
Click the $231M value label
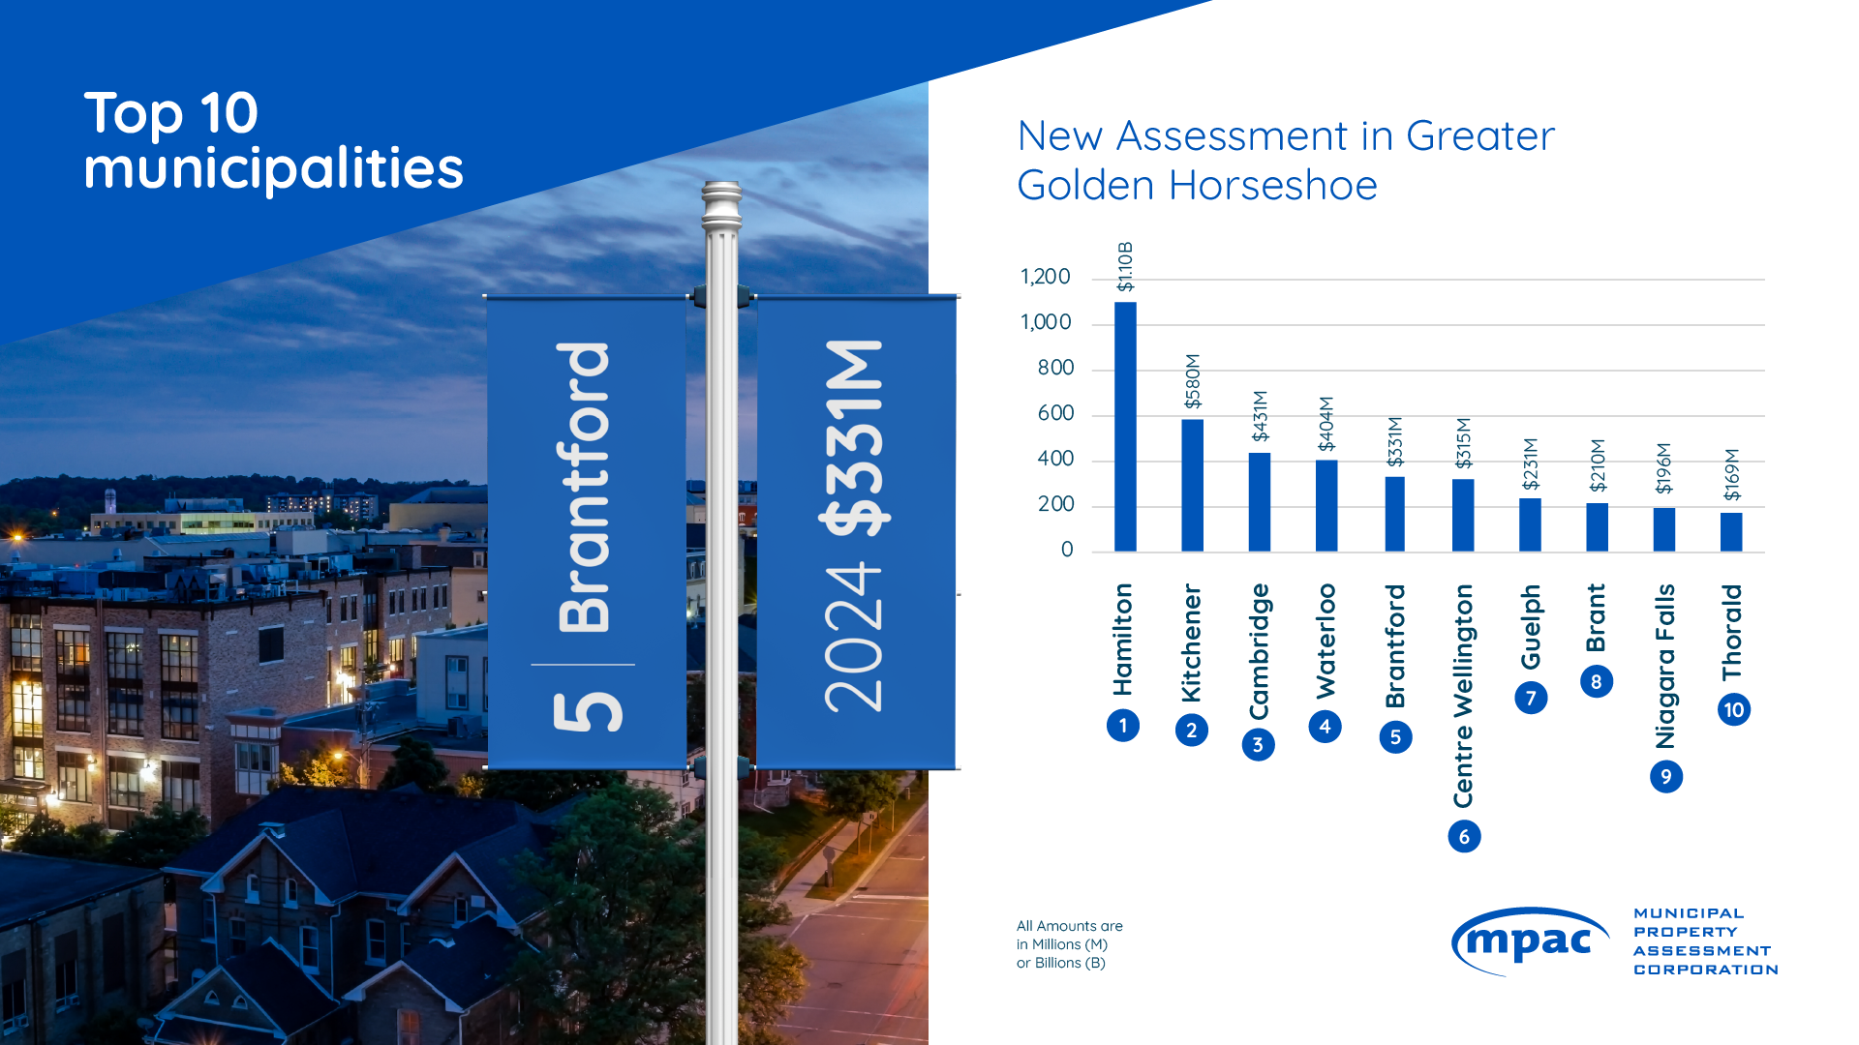pos(1530,464)
